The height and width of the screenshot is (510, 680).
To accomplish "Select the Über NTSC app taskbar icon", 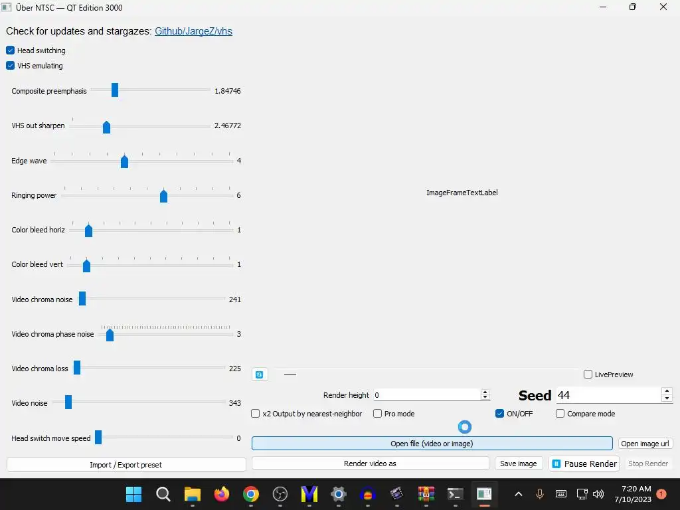I will point(484,494).
